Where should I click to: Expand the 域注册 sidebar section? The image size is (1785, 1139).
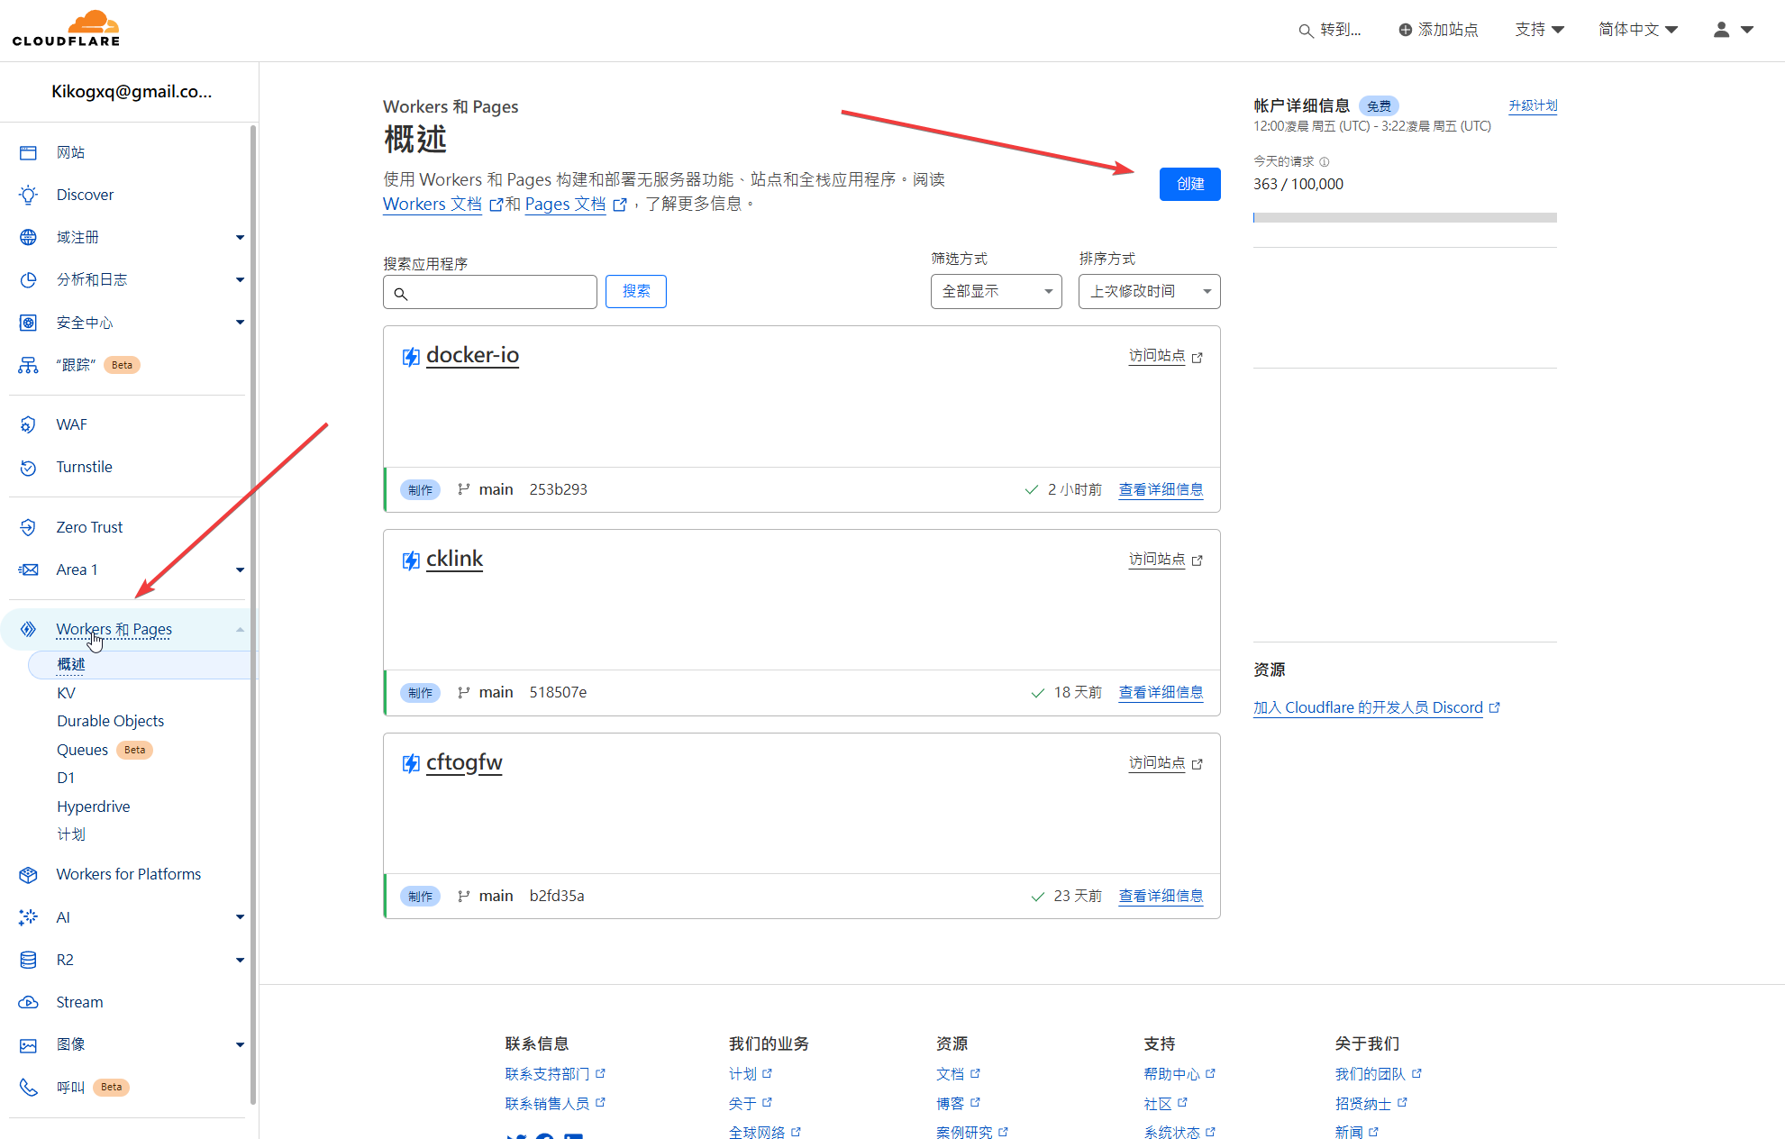tap(240, 237)
